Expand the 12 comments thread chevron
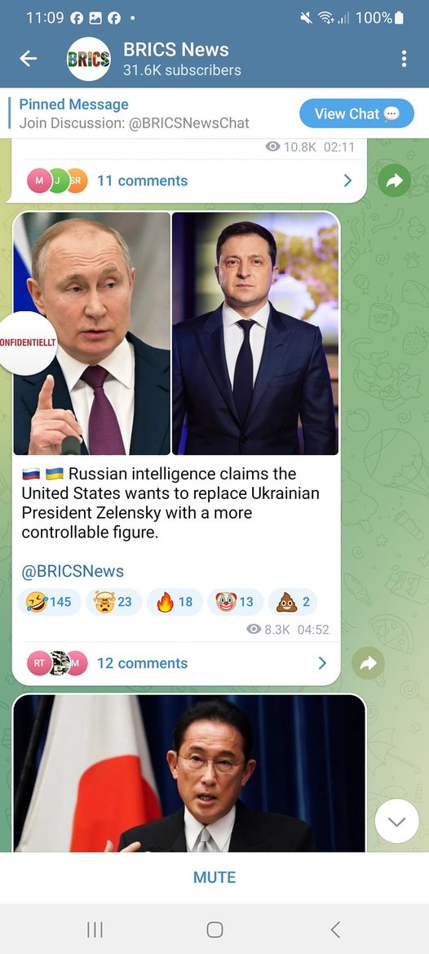Image resolution: width=429 pixels, height=954 pixels. click(x=323, y=663)
